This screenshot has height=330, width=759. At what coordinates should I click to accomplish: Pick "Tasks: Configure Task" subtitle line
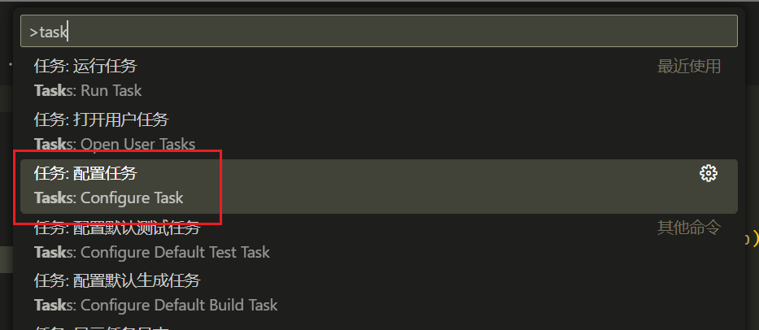[x=109, y=198]
